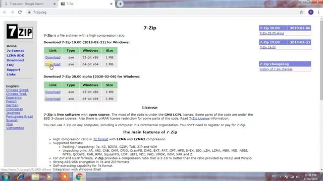Bookmark this page with the star icon
This screenshot has width=323, height=181.
[x=301, y=12]
